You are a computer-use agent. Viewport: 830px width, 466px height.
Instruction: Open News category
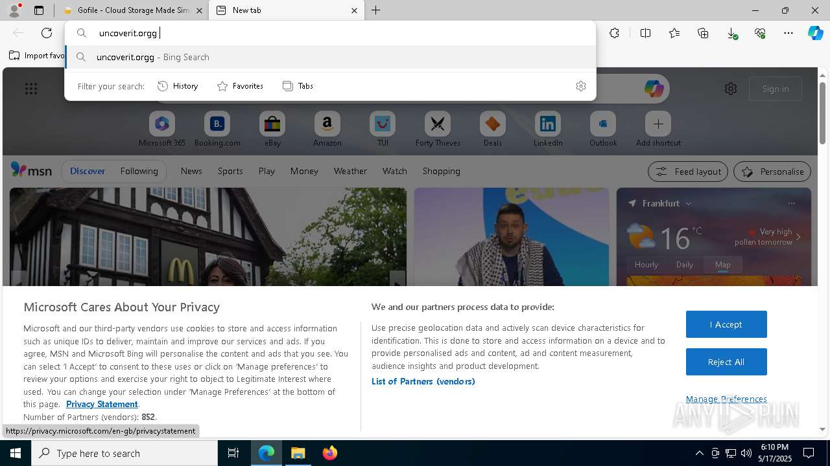coord(191,171)
